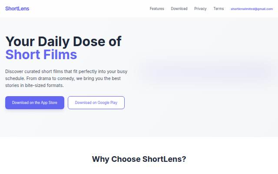Click the 'Why Choose ShortLens?' section heading

(139, 159)
